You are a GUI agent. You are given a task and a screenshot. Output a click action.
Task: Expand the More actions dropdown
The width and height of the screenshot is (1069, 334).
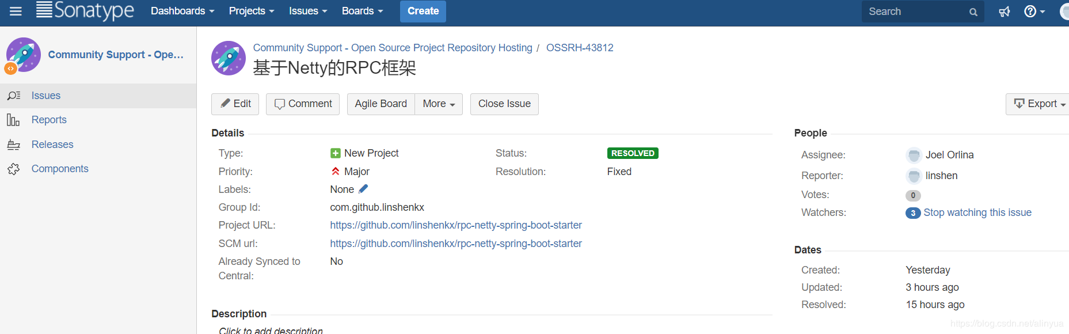point(439,104)
